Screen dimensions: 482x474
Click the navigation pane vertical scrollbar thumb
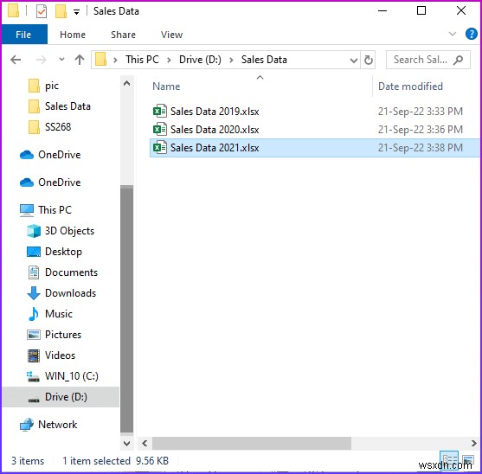(126, 310)
